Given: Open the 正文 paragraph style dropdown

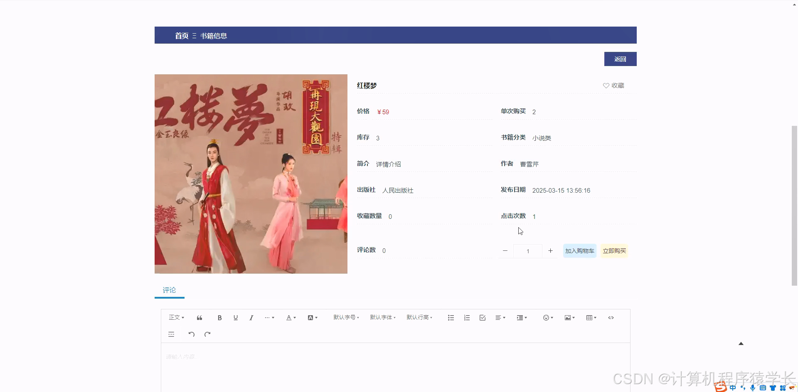Looking at the screenshot, I should pos(176,317).
